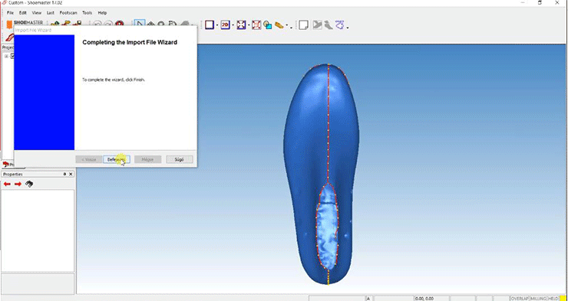
Task: Open the dropdown arrow beside the 2D icon
Action: (233, 25)
